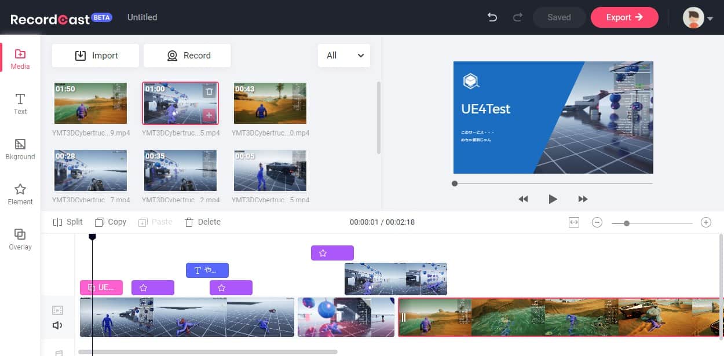Screen dimensions: 724x356
Task: Click the media library vertical scrollbar
Action: click(379, 118)
